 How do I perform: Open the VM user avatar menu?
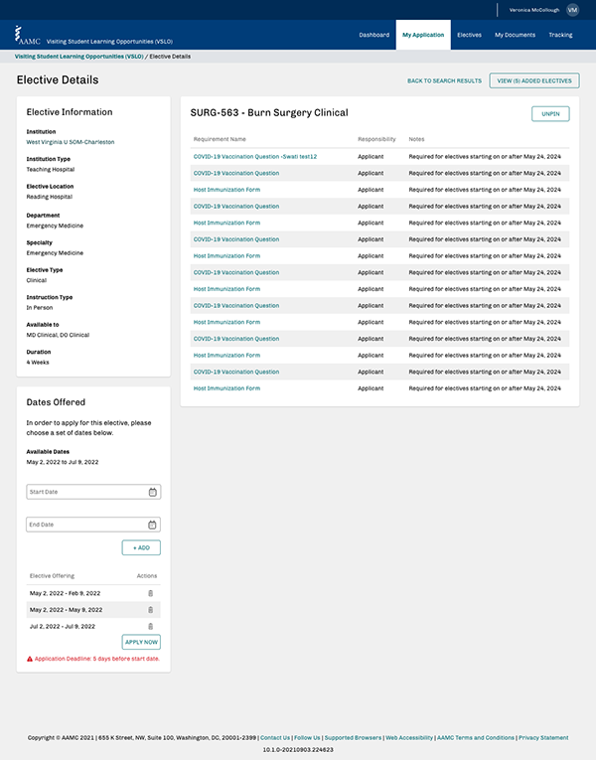tap(572, 10)
